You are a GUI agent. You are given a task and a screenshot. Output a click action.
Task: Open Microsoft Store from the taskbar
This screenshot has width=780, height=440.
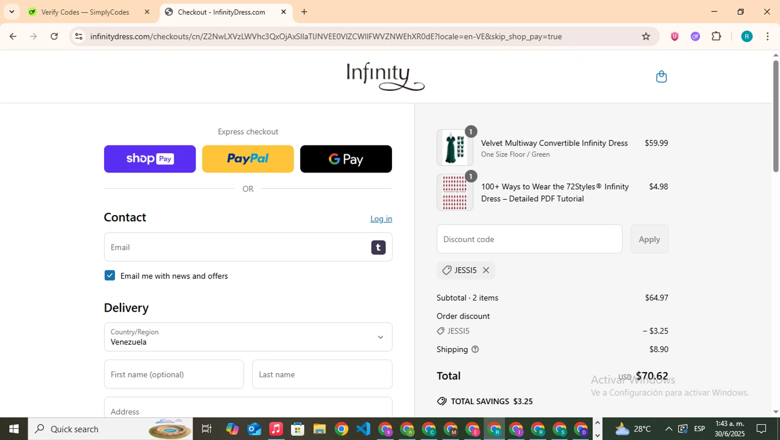pyautogui.click(x=297, y=429)
